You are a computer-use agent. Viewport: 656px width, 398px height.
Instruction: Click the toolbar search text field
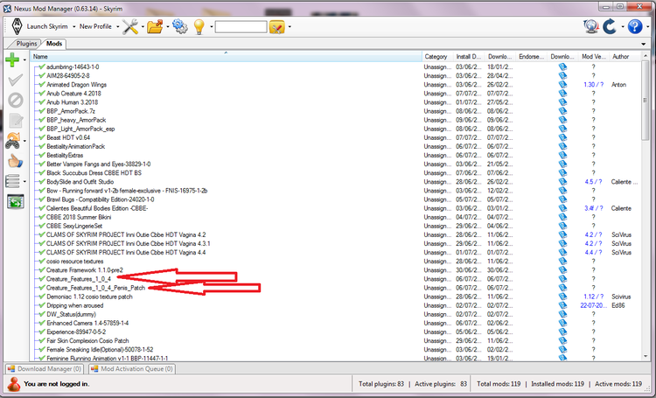241,27
